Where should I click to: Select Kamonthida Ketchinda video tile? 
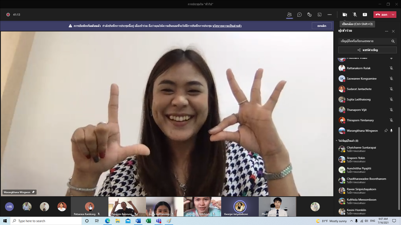(202, 207)
